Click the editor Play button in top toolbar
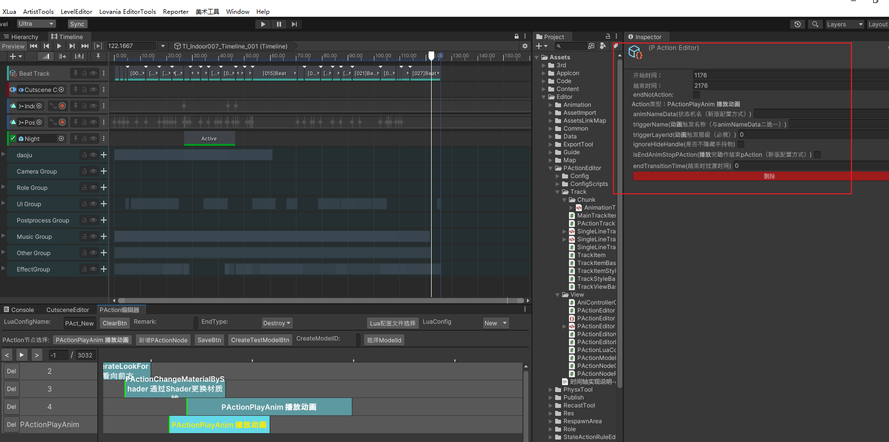 [263, 24]
